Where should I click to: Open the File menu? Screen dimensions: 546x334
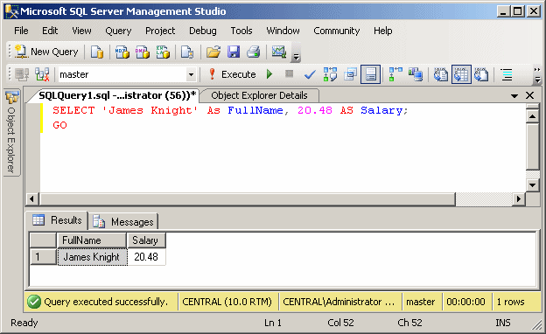pos(21,31)
